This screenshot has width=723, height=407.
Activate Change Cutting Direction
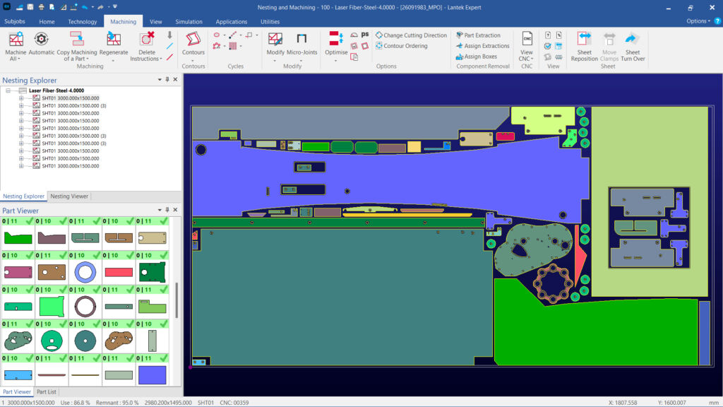(x=411, y=34)
